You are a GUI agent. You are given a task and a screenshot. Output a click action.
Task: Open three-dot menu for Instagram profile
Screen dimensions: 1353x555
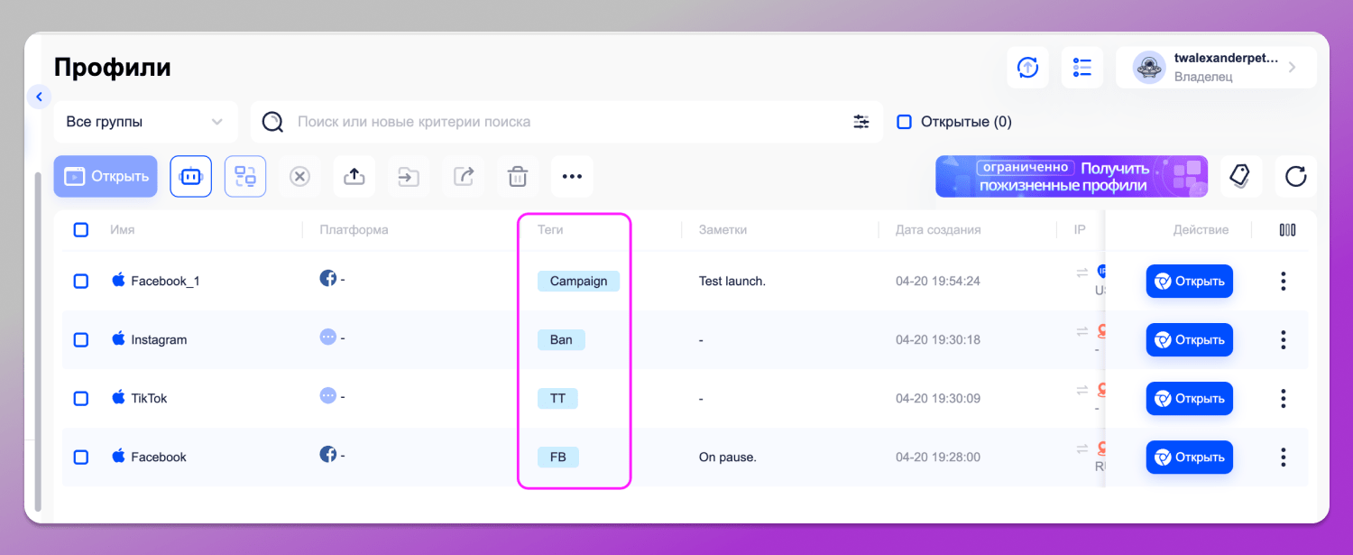[1283, 340]
